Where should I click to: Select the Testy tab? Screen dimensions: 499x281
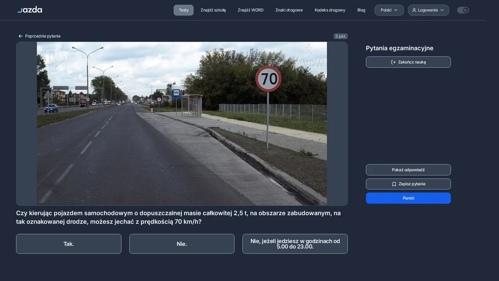click(x=183, y=10)
